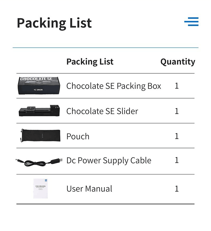Viewport: 211px width, 231px height.
Task: Click the Packing List column header
Action: point(90,62)
